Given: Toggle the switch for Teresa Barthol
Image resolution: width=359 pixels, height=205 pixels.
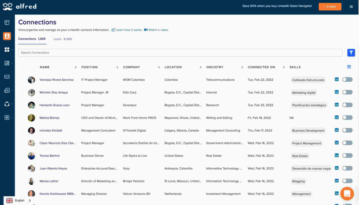Looking at the screenshot, I should pyautogui.click(x=347, y=155).
